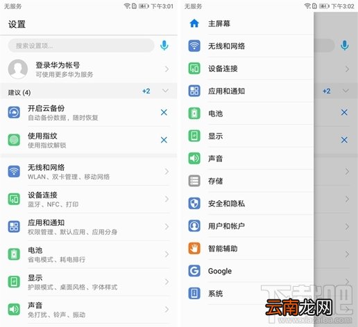Tap the account avatar beside 登录华为帐号

18,69
